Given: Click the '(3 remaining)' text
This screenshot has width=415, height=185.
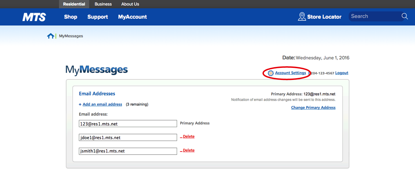Looking at the screenshot, I should click(x=137, y=104).
